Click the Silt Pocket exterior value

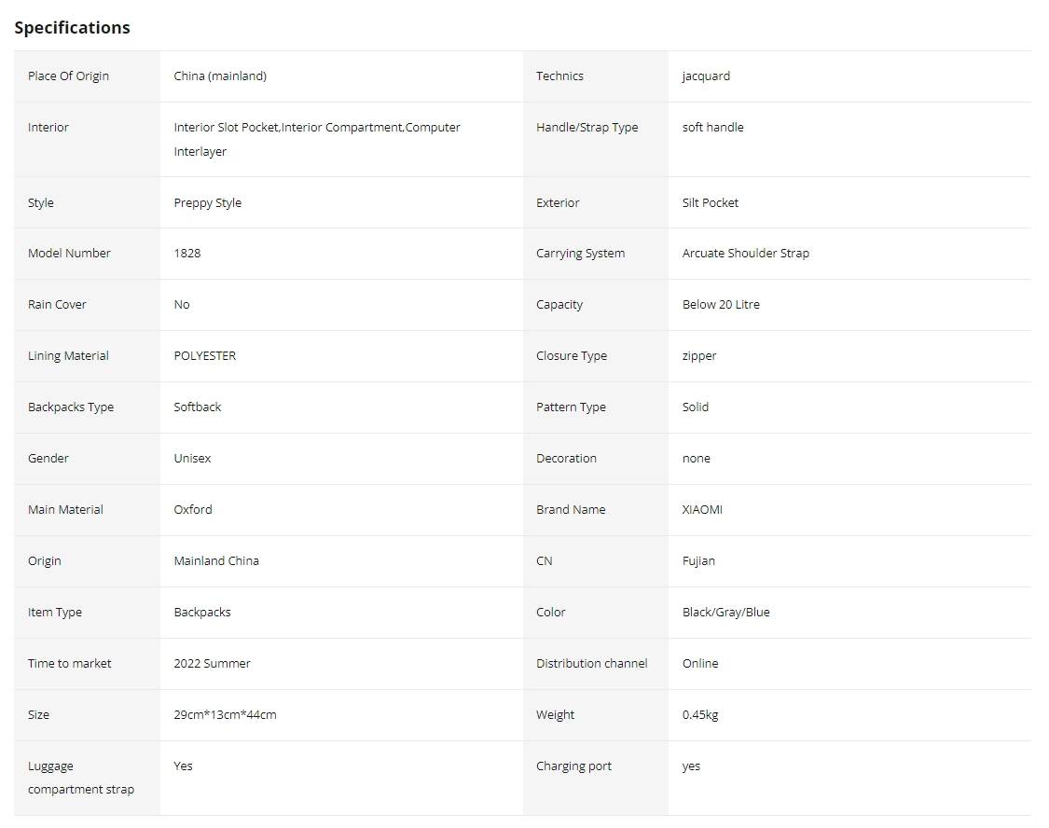pos(710,202)
